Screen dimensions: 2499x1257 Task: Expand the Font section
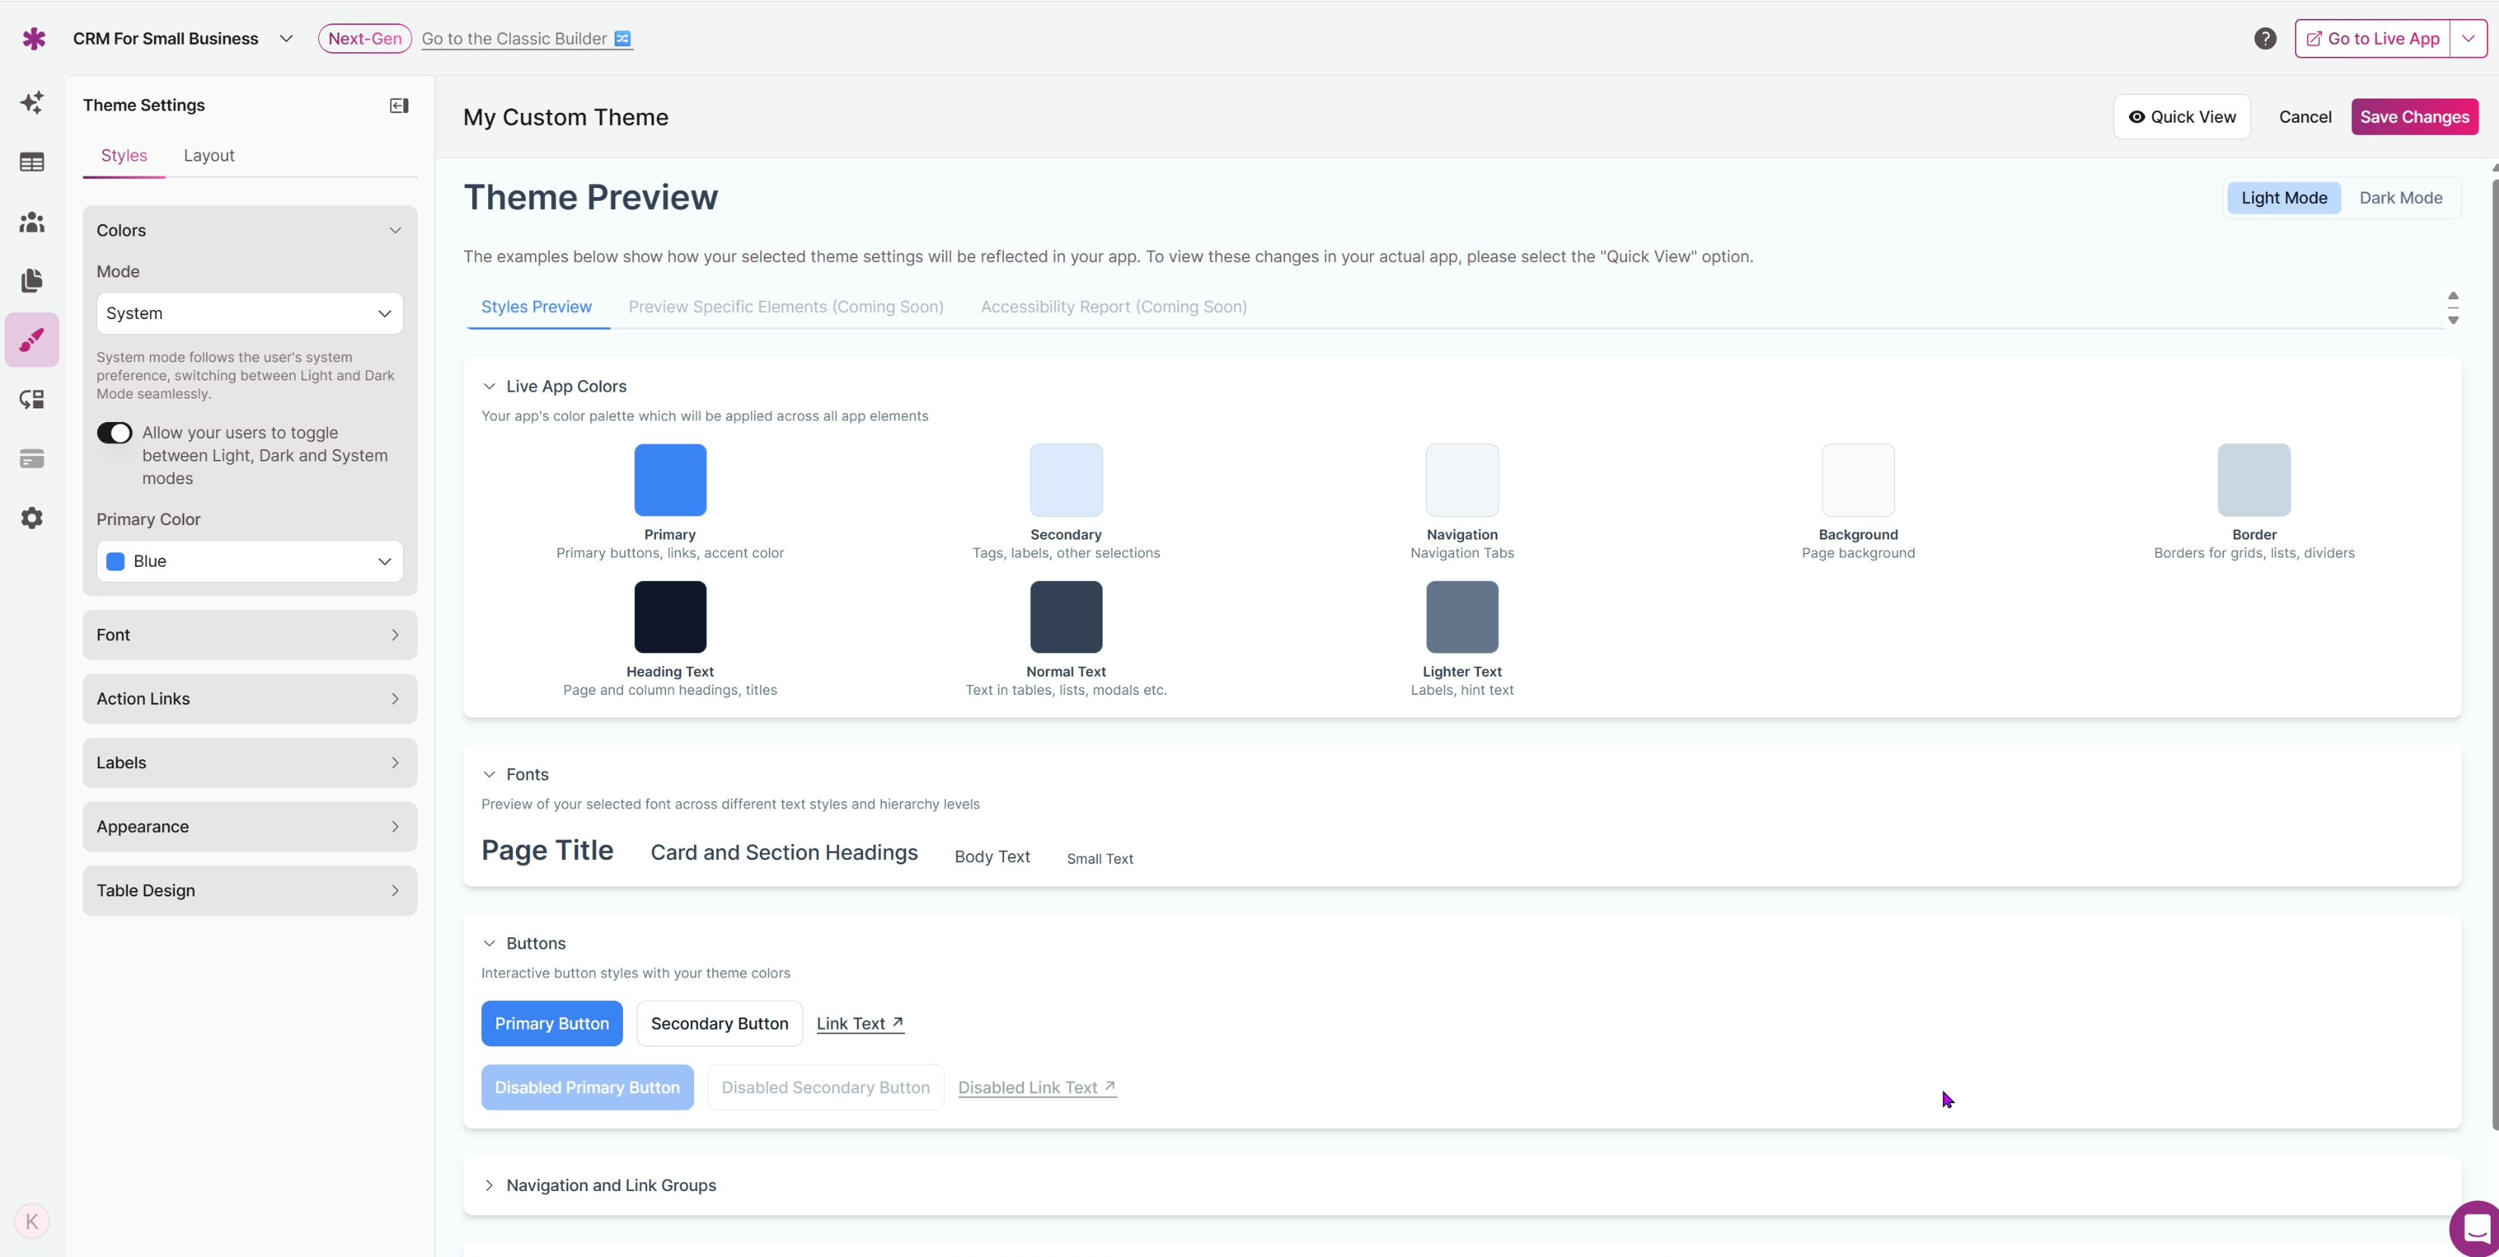coord(249,634)
